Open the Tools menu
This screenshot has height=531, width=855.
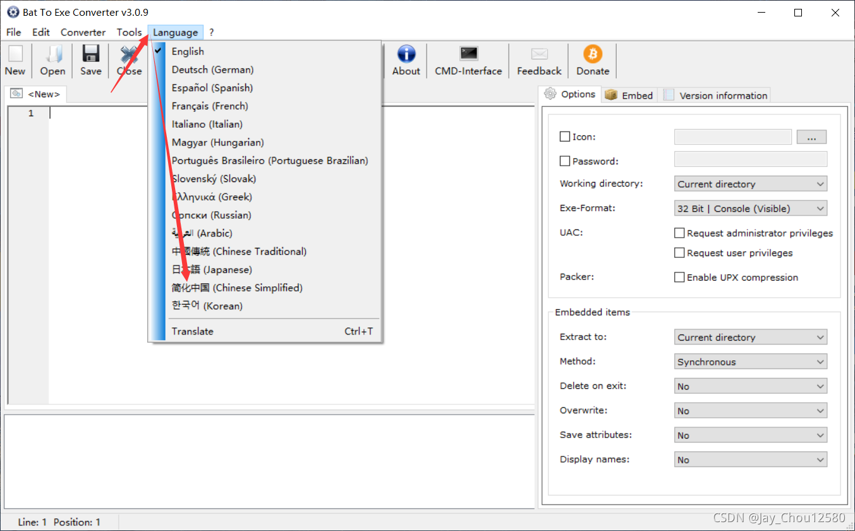point(129,32)
